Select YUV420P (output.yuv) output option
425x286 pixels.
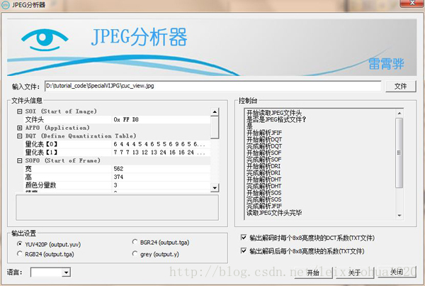tap(49, 244)
